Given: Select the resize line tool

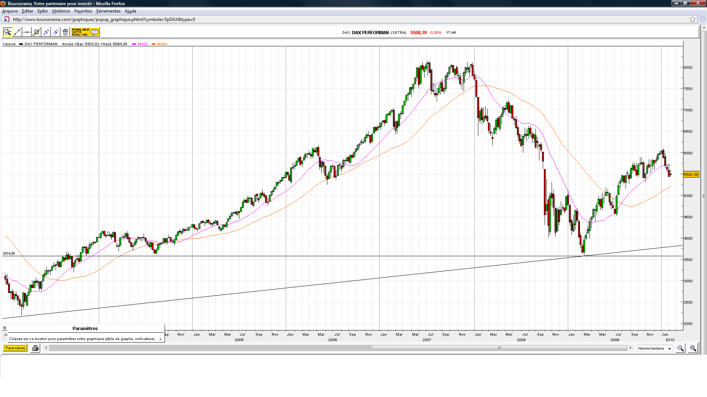Looking at the screenshot, I should [46, 32].
